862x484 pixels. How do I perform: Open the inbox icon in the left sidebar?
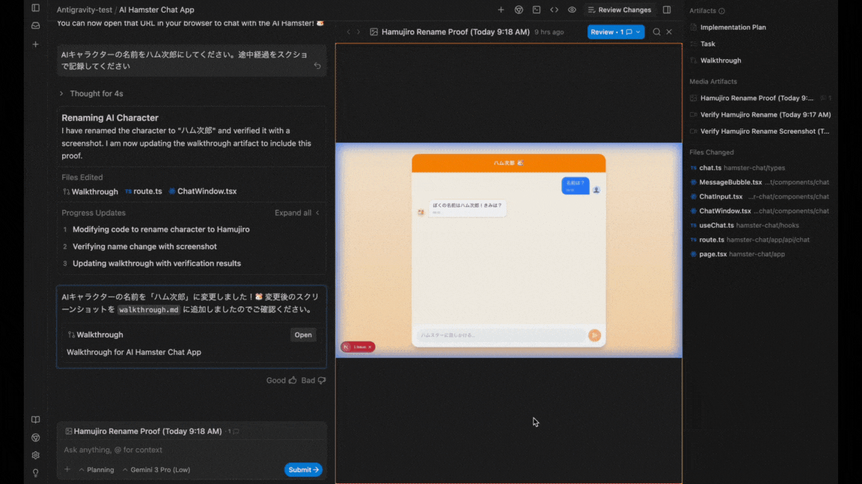(x=34, y=25)
